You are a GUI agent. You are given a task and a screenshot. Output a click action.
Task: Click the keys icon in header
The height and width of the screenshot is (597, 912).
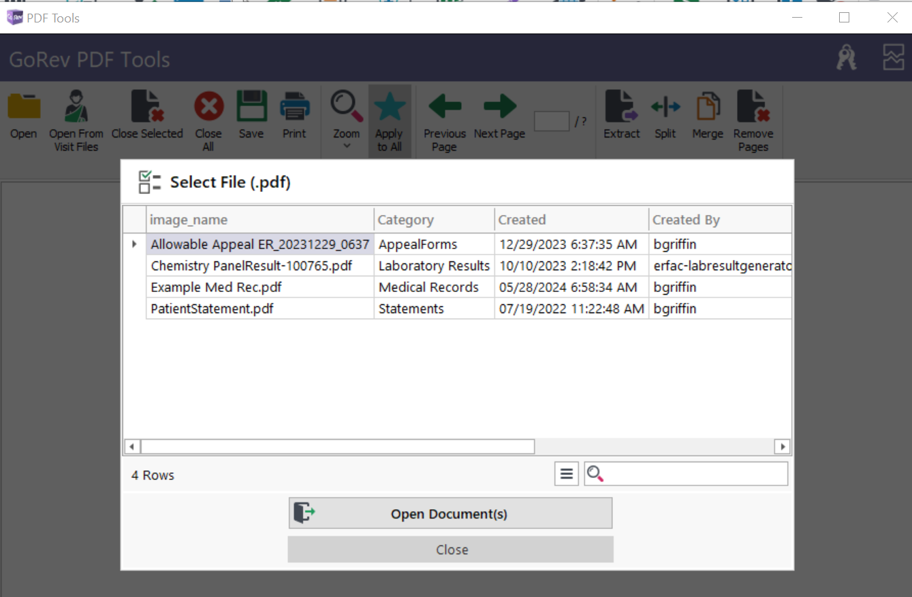tap(847, 58)
